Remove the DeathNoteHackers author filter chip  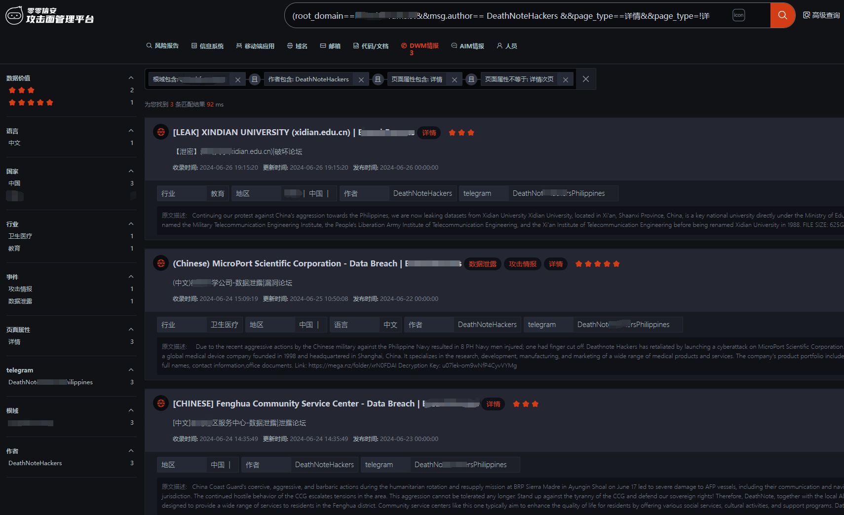pyautogui.click(x=361, y=80)
